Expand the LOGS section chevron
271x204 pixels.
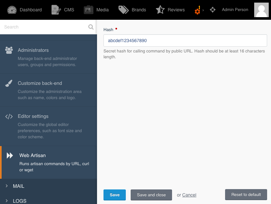6,201
